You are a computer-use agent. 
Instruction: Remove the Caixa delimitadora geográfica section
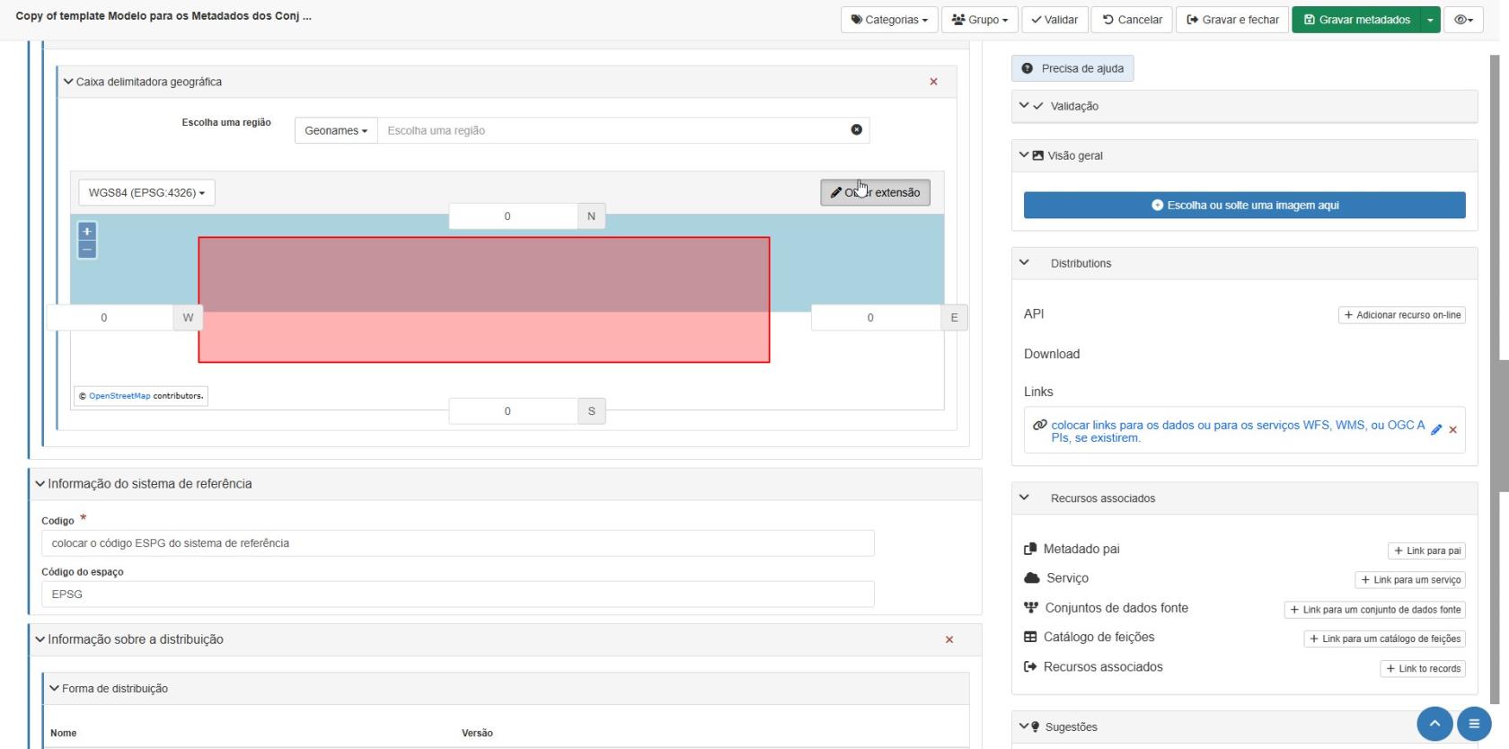(933, 82)
